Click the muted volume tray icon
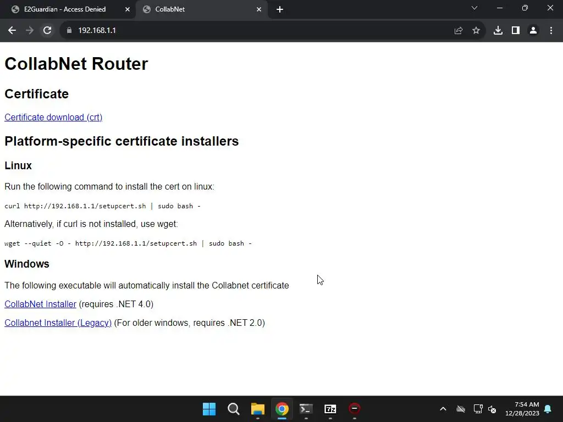 click(492, 409)
